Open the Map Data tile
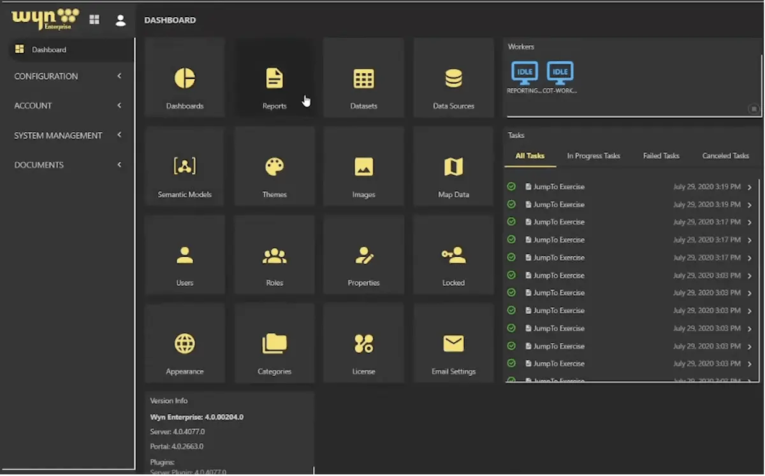 point(453,166)
